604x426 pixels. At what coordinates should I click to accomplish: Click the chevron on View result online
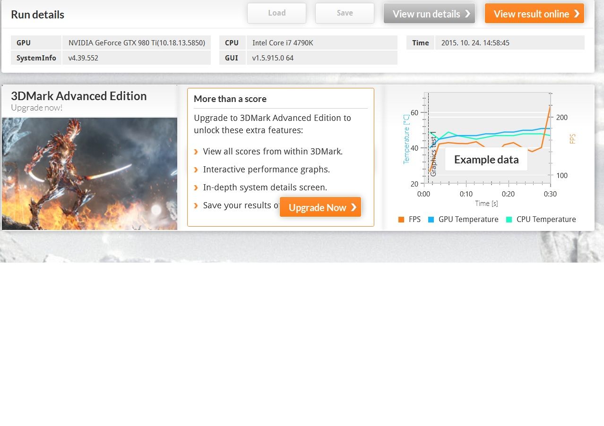click(x=577, y=14)
